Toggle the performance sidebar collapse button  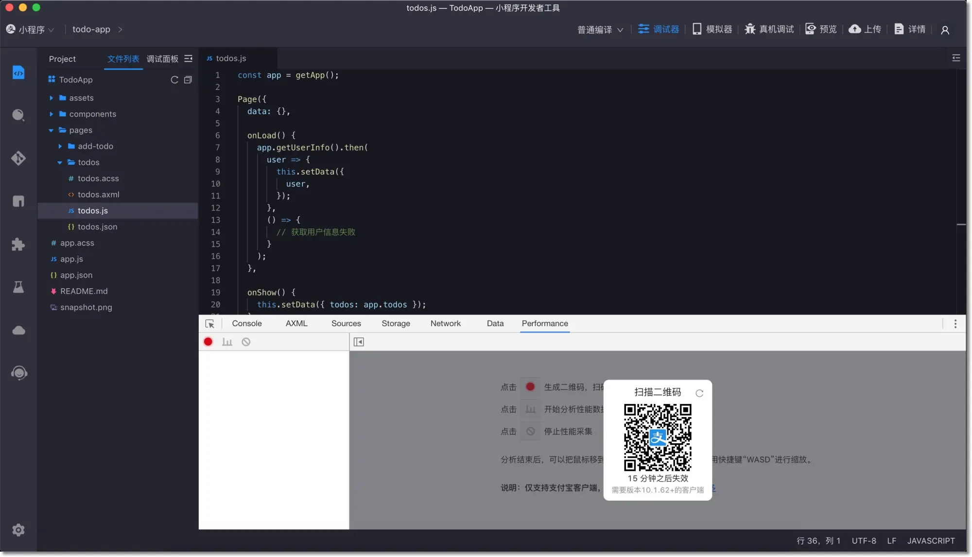click(359, 342)
